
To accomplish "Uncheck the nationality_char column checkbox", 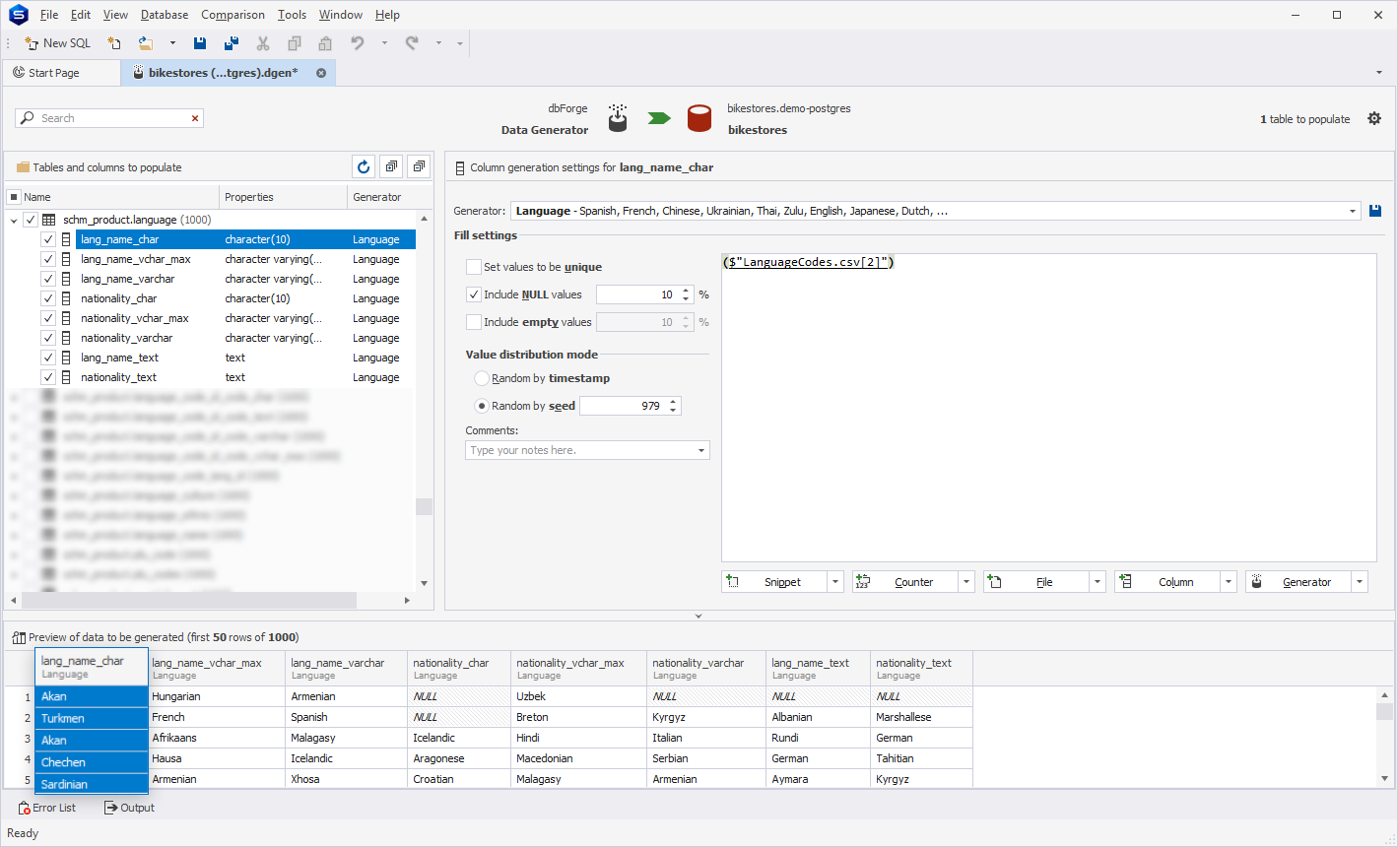I will 48,298.
